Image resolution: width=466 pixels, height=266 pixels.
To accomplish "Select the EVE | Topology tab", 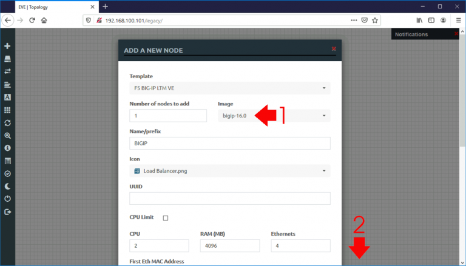I will click(56, 7).
